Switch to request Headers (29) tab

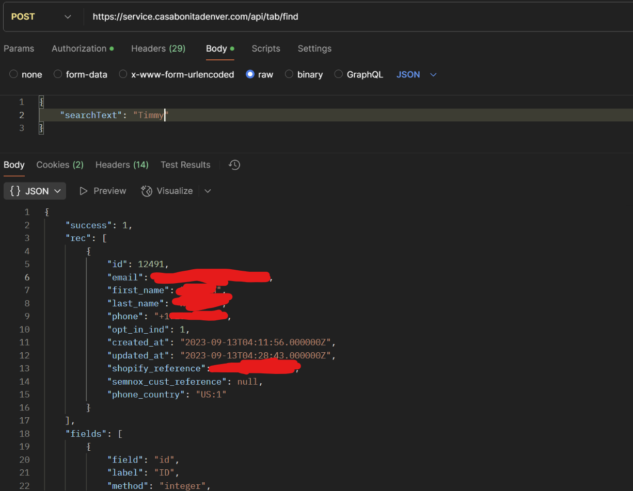(x=158, y=48)
